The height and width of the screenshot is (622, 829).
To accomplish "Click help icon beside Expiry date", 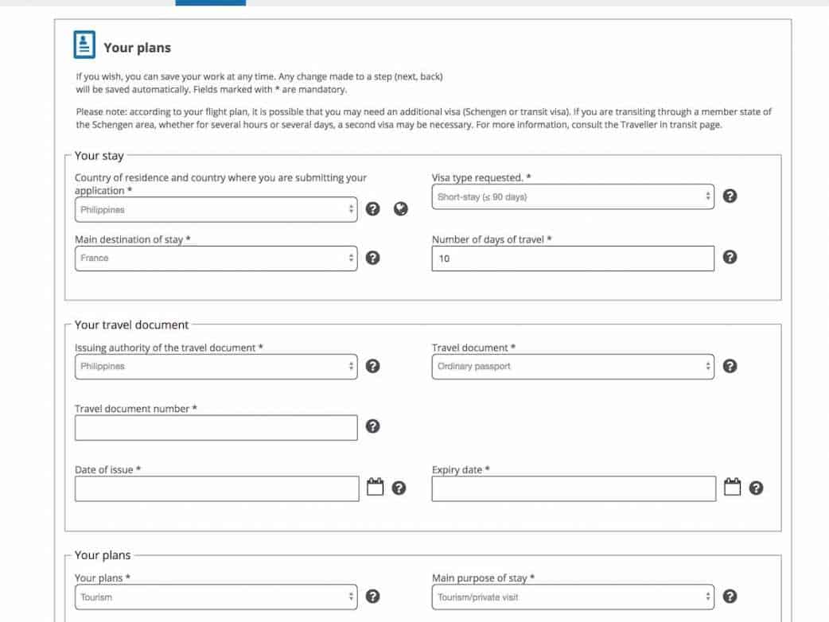I will [756, 488].
